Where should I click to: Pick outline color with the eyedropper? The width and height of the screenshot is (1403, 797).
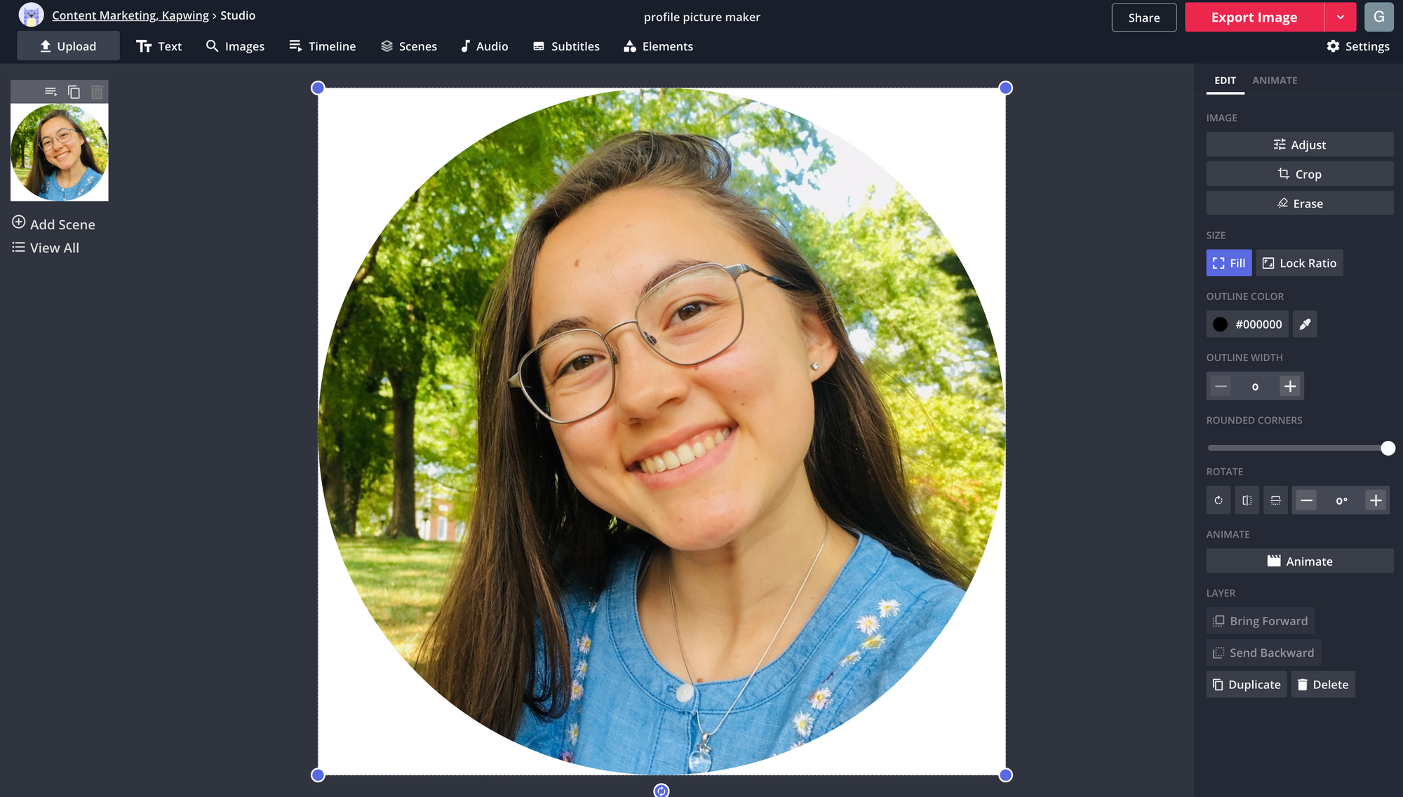pyautogui.click(x=1305, y=324)
